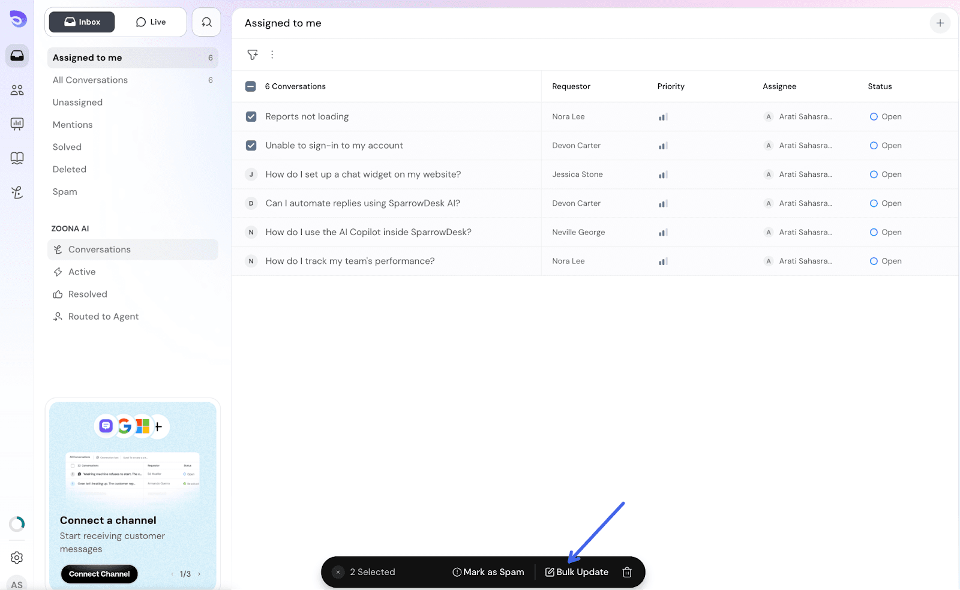This screenshot has width=960, height=590.
Task: Click Bulk Update button
Action: (577, 572)
